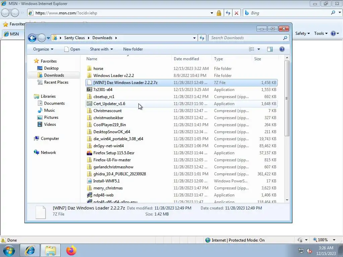Click the Windows Explorer taskbar icon

tap(51, 250)
